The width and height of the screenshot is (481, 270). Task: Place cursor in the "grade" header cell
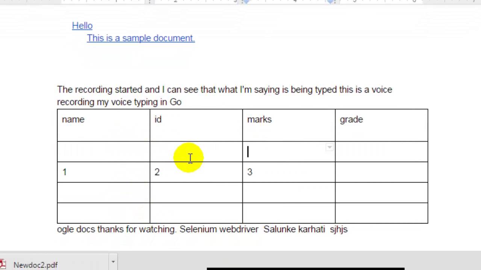click(381, 125)
